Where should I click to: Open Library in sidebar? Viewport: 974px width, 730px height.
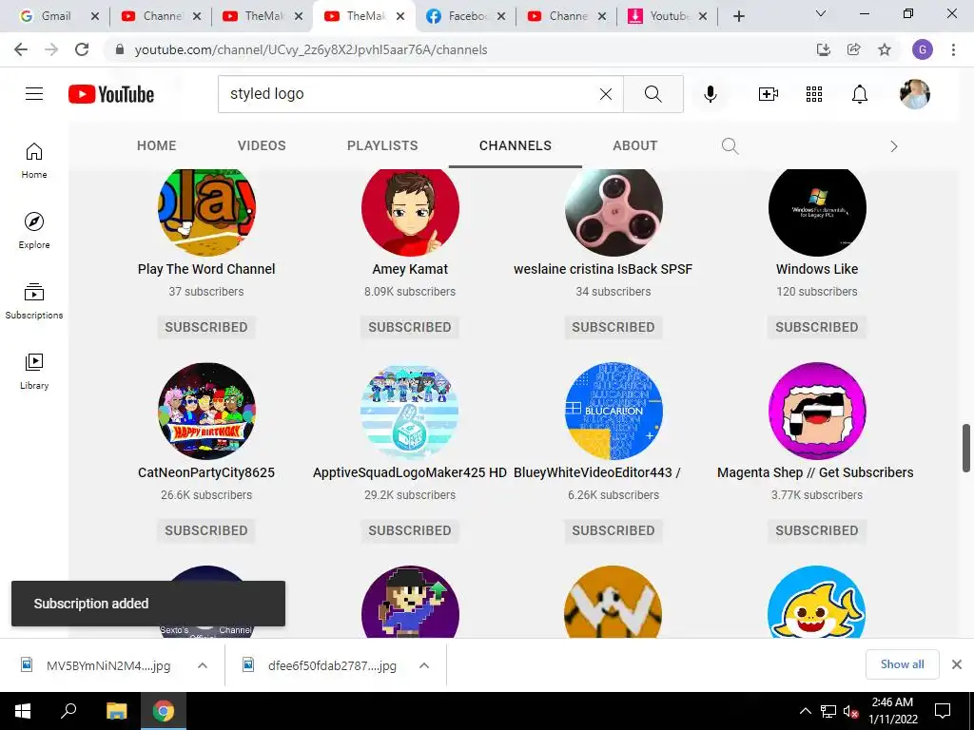tap(34, 372)
